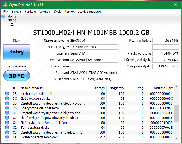Click the Prędk. obrotowa value 5400 RPM

(x=166, y=53)
